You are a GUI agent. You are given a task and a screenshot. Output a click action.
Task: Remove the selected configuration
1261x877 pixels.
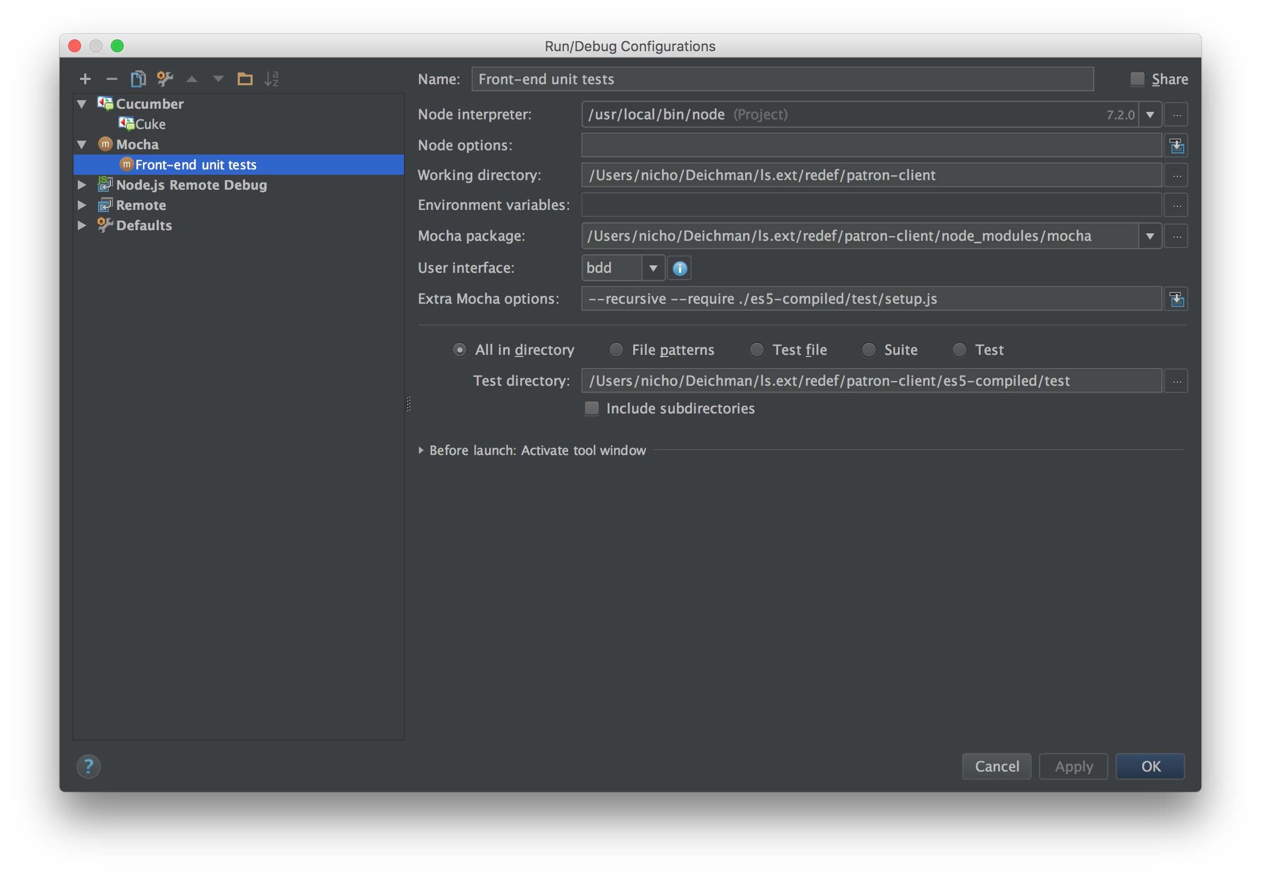click(111, 78)
